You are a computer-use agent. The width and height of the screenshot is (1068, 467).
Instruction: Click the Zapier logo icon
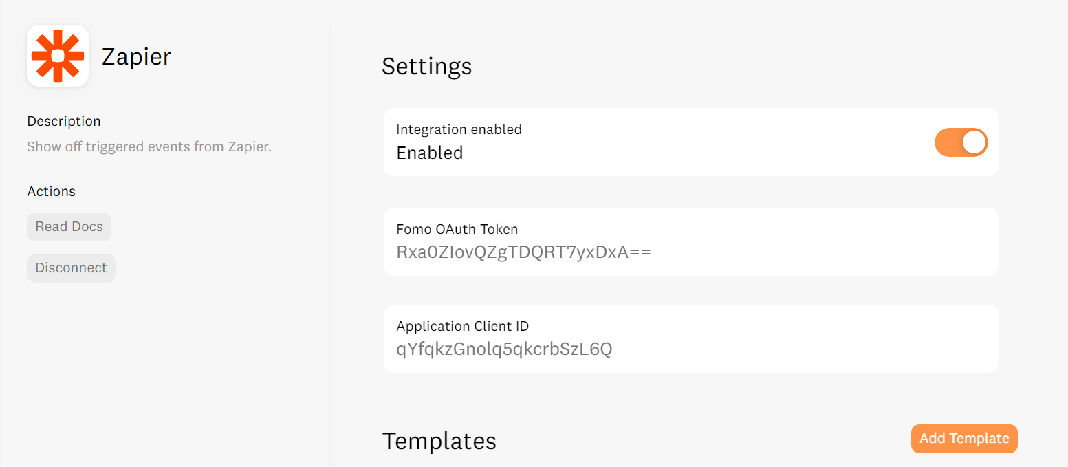point(58,56)
